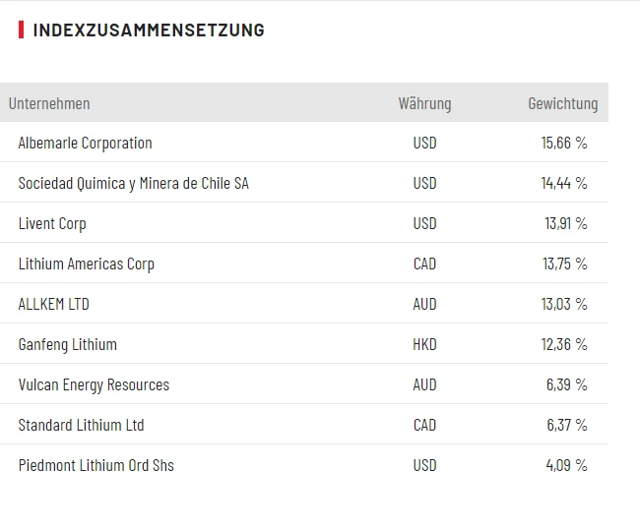Click AUD currency for Vulcan Energy Resources

(424, 384)
